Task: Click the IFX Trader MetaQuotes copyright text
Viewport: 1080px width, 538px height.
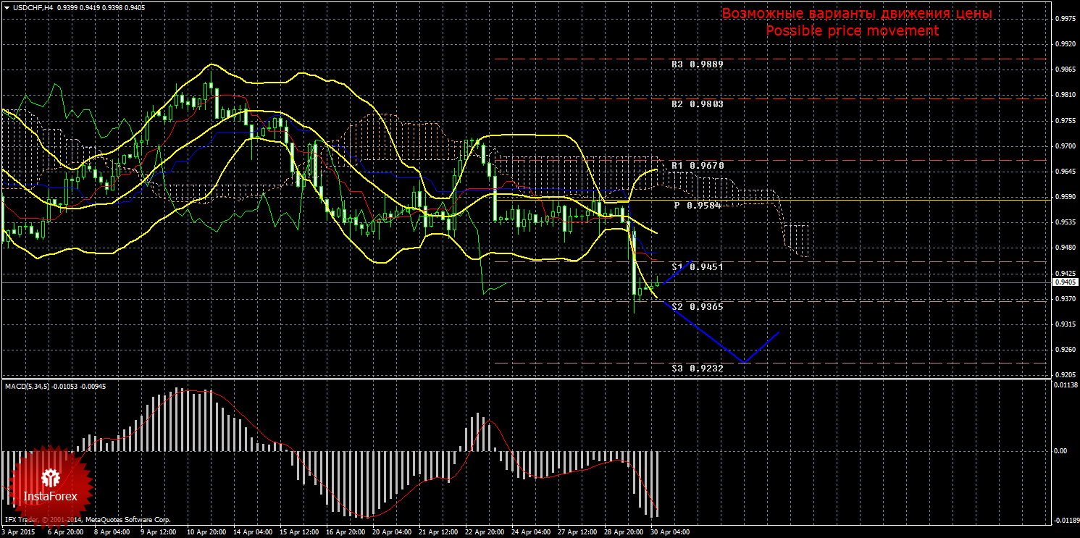Action: 88,519
